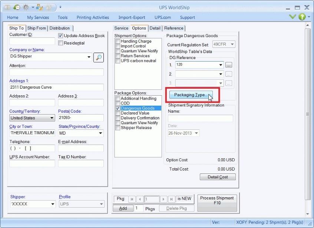This screenshot has width=314, height=228.
Task: Open the quick access toolbar customize arrow
Action: click(x=60, y=7)
